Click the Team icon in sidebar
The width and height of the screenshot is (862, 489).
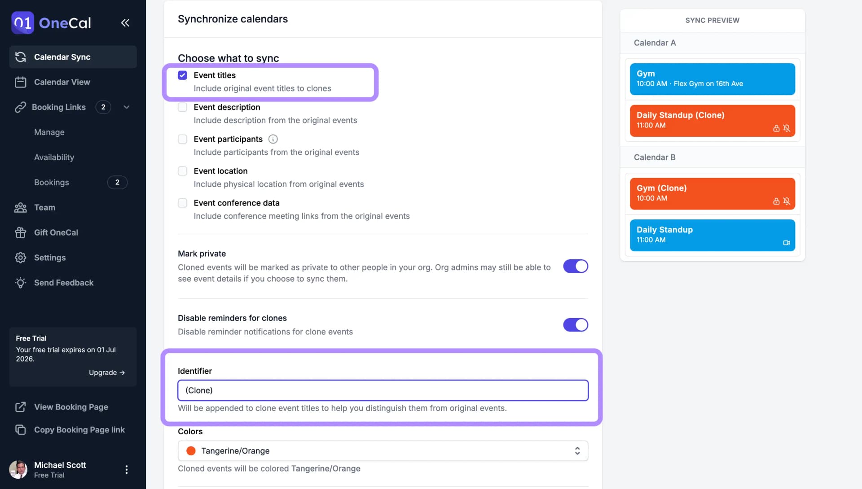pos(20,208)
